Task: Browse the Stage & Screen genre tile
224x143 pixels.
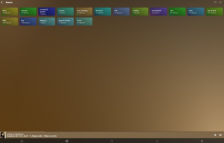Action: tap(65, 21)
